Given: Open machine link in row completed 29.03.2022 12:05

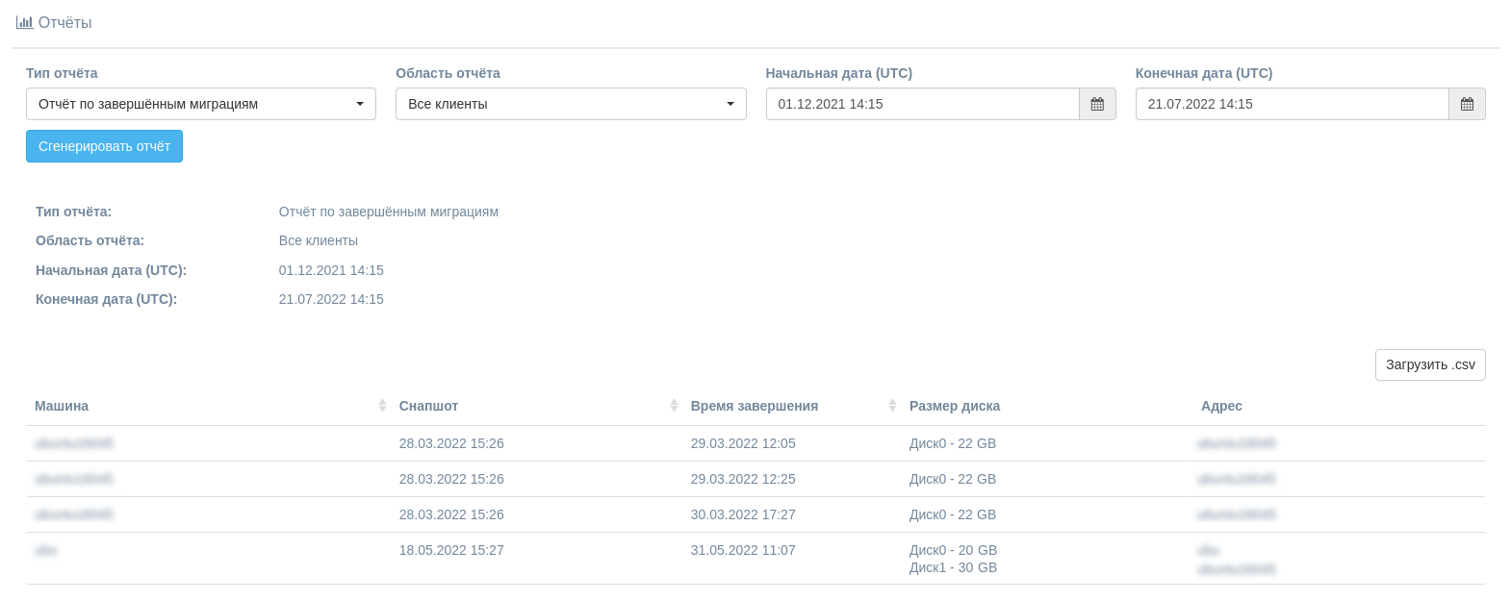Looking at the screenshot, I should click(74, 443).
